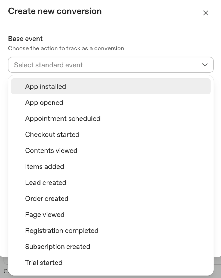Select Checkout started as base event
Image resolution: width=221 pixels, height=278 pixels.
(110, 134)
